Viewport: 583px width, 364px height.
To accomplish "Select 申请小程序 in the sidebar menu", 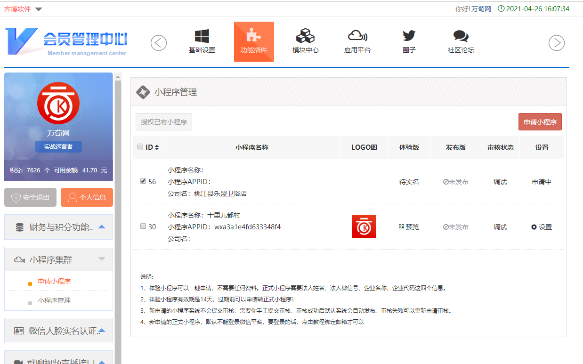I will [x=54, y=281].
